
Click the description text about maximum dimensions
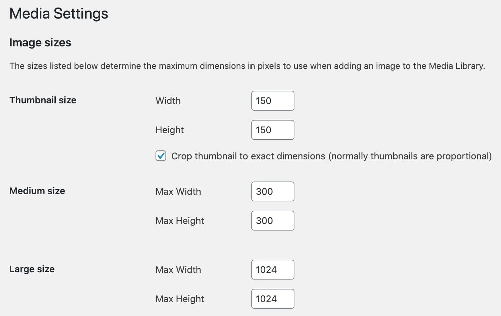247,66
